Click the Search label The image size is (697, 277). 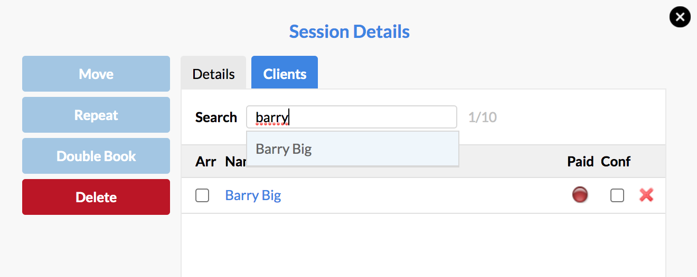[x=216, y=117]
